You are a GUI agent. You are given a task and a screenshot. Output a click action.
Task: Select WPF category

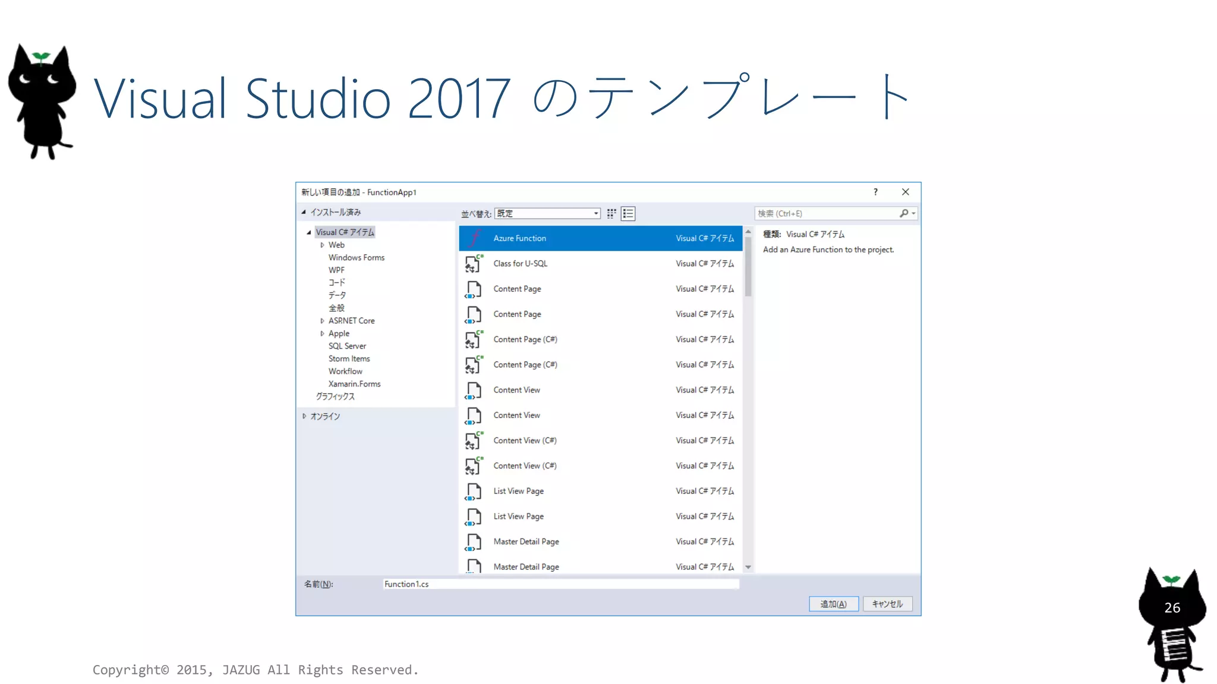pos(336,270)
